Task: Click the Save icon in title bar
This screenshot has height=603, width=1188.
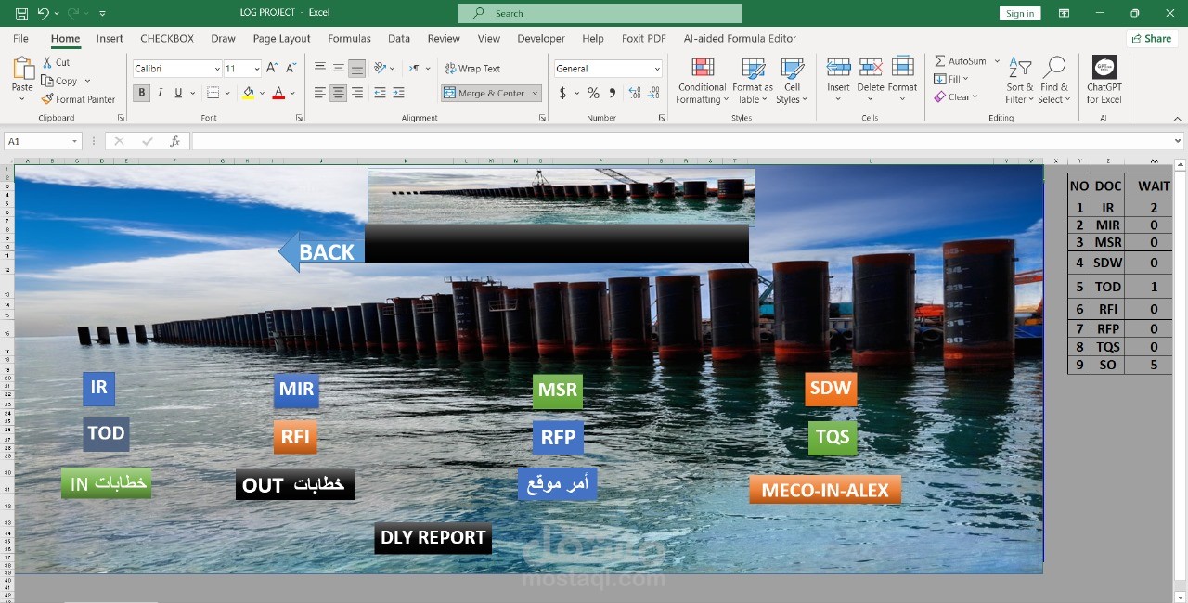Action: 21,14
